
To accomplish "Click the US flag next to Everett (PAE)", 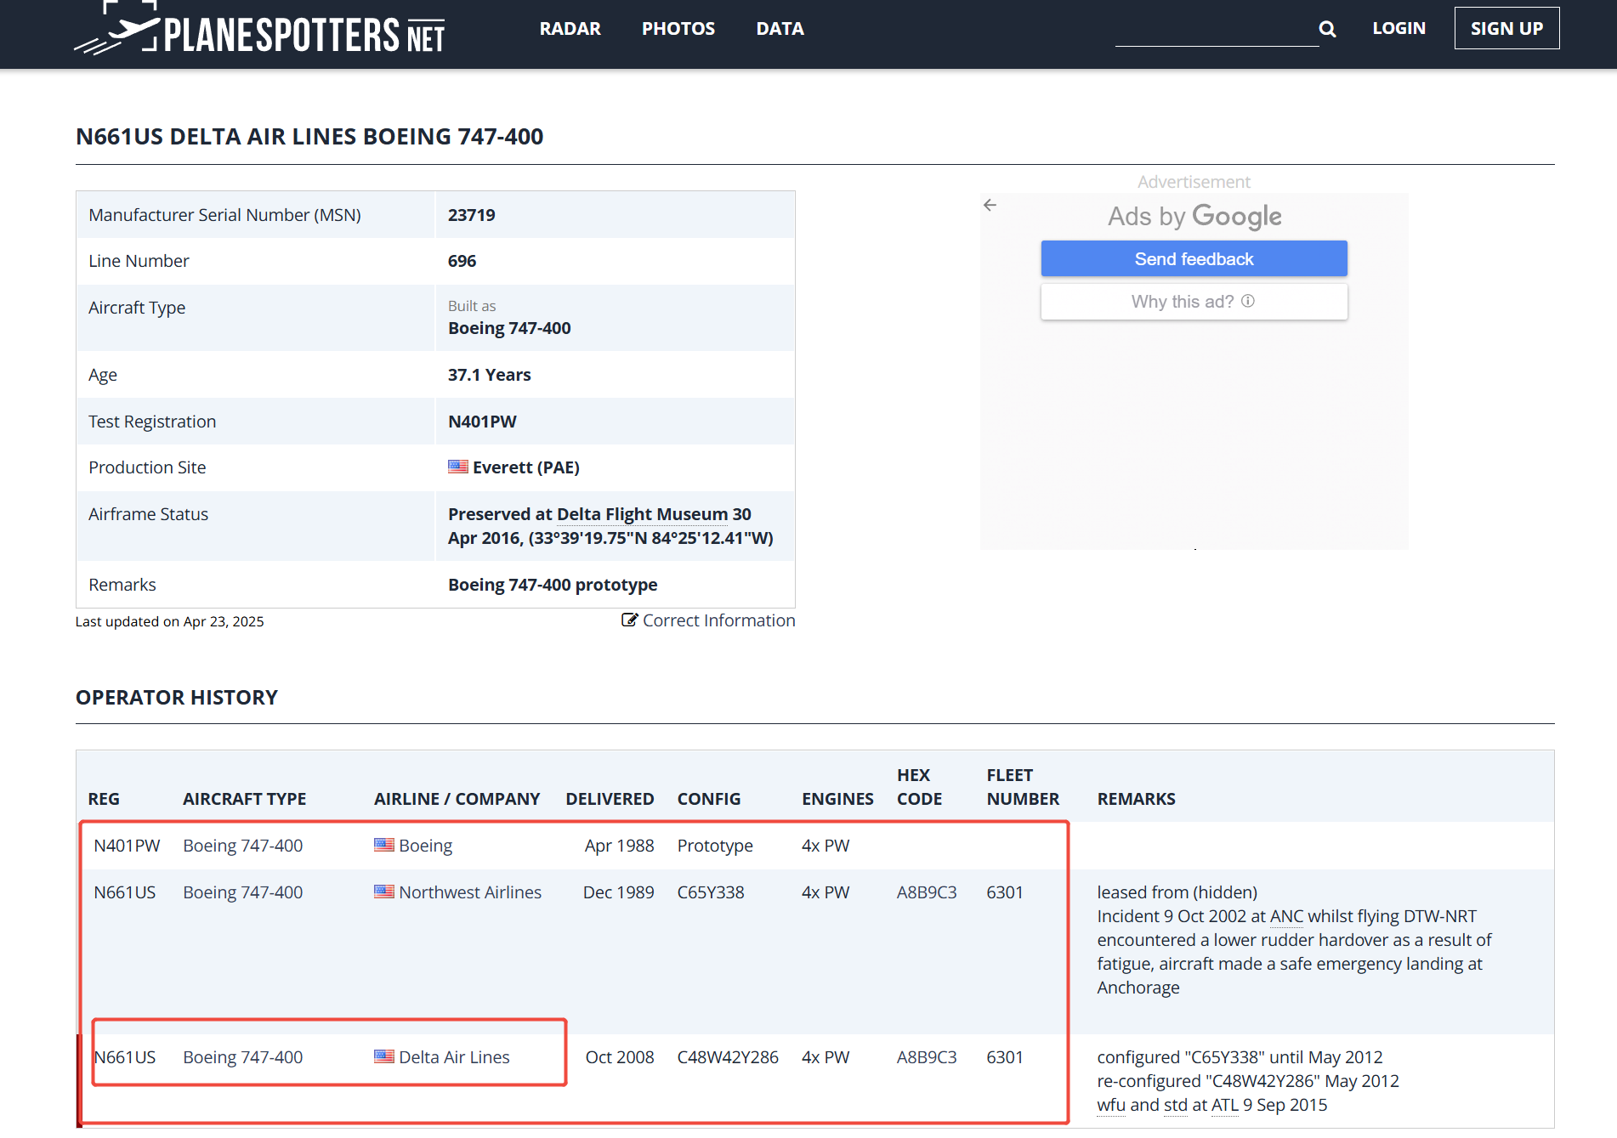I will (458, 467).
